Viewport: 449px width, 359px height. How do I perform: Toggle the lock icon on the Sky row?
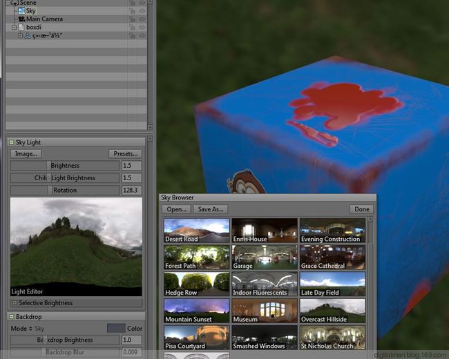(x=132, y=11)
